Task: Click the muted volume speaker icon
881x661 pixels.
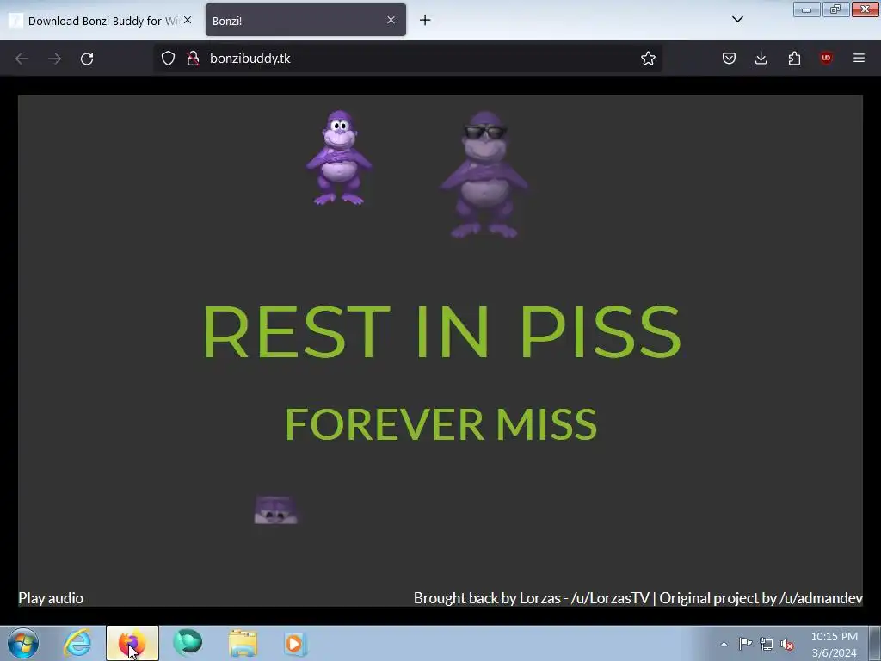Action: (787, 644)
